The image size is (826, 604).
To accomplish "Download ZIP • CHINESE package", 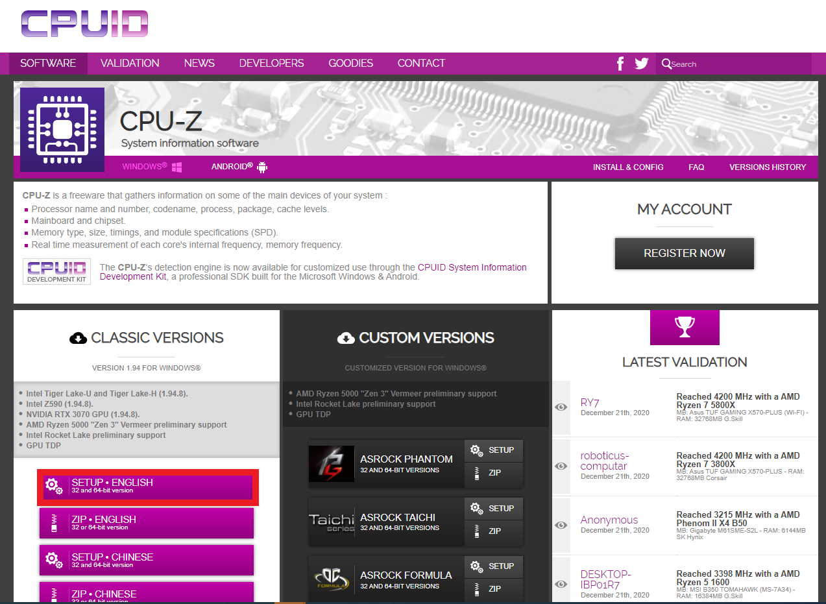I will point(147,594).
